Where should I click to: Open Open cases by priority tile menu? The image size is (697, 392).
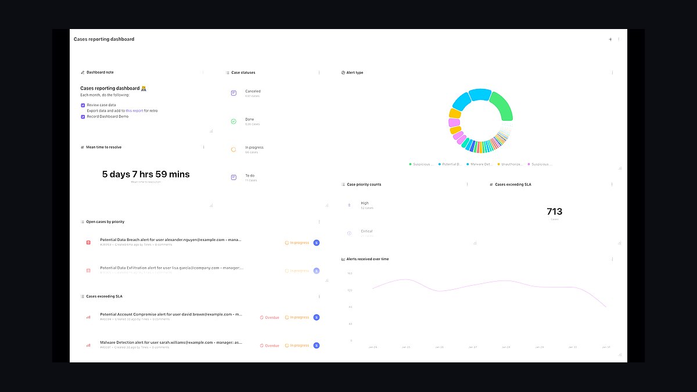319,221
